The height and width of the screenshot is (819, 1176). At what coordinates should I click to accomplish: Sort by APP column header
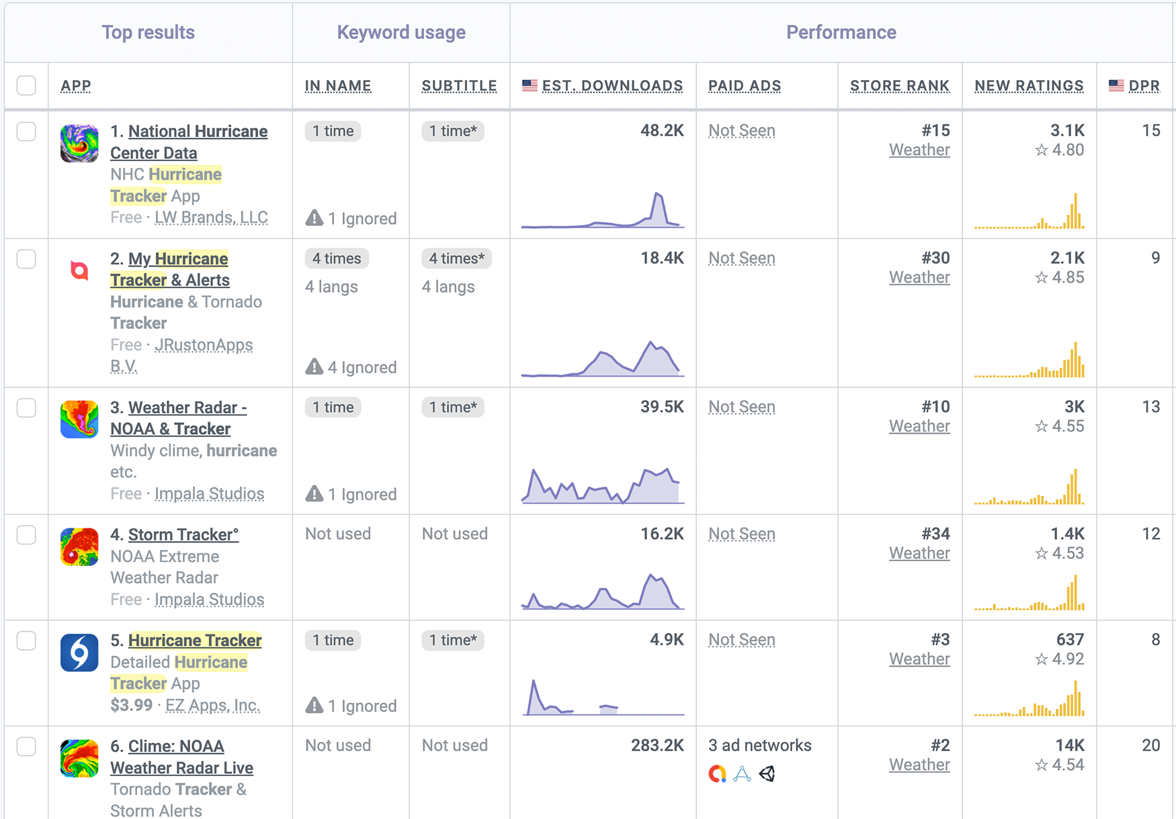click(76, 86)
